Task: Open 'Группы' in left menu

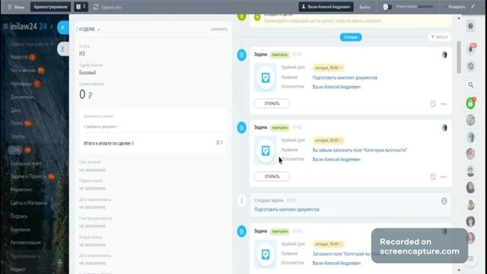Action: 18,136
